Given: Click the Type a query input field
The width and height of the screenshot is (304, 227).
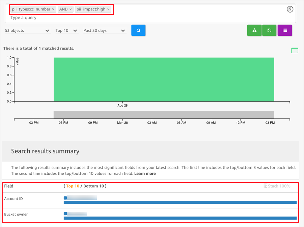Looking at the screenshot, I should point(135,18).
